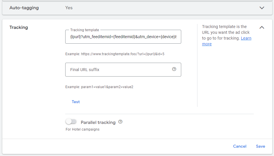Screen dimensions: 274x156
Task: Click the Tracking template floating label
Action: point(84,30)
